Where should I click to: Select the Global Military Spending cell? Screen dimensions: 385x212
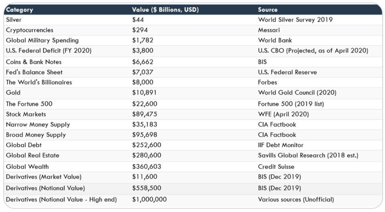click(x=43, y=40)
